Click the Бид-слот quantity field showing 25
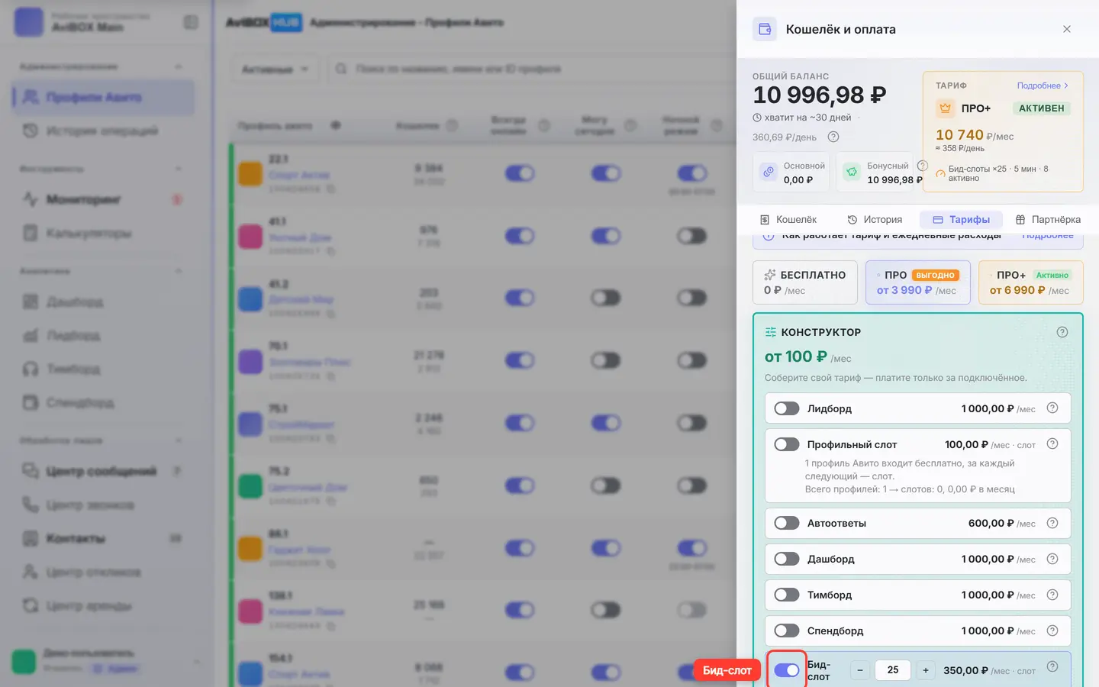1099x687 pixels. click(x=893, y=670)
